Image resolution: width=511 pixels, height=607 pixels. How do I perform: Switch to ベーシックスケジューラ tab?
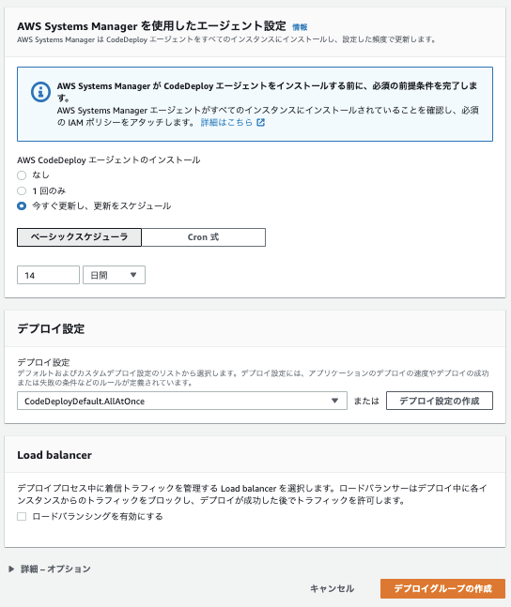(x=79, y=237)
